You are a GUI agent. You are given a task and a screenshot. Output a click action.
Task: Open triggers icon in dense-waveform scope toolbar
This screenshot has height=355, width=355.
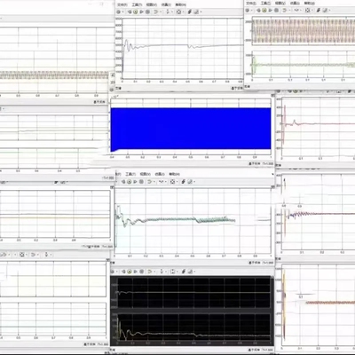tap(319, 10)
